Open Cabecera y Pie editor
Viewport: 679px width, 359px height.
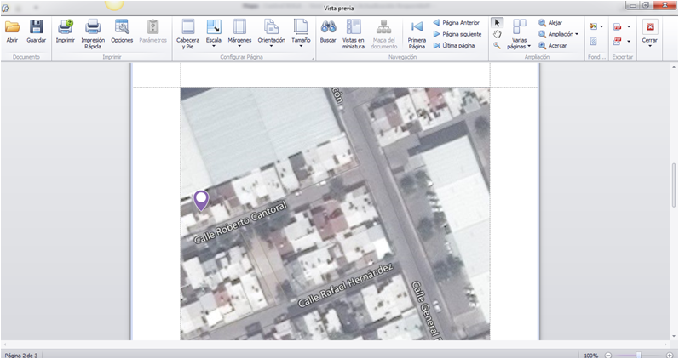[x=188, y=34]
